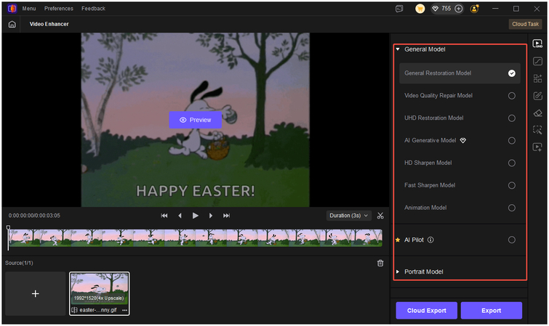Open the edit pencil sidebar icon
The width and height of the screenshot is (549, 326).
537,96
